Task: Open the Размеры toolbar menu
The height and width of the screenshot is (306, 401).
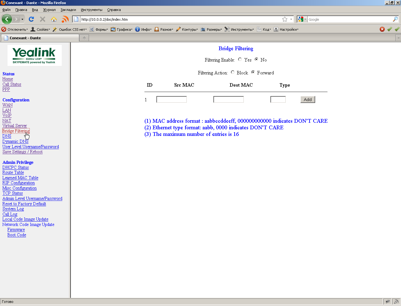Action: pos(211,29)
